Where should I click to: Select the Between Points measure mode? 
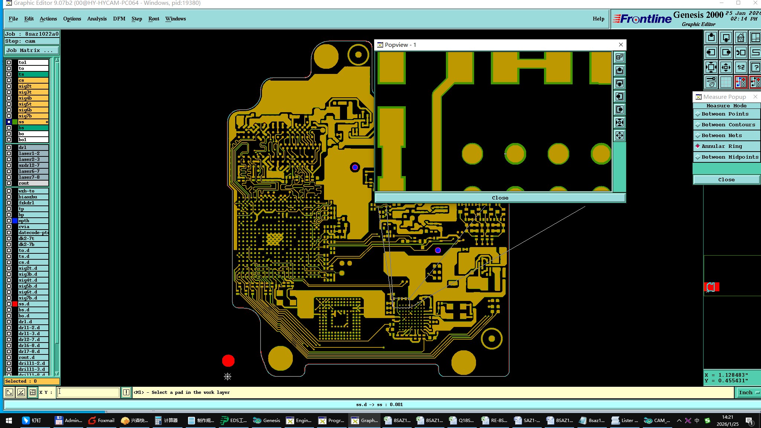tap(725, 114)
